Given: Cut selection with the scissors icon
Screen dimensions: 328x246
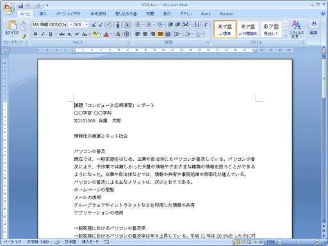Looking at the screenshot, I should point(24,22).
